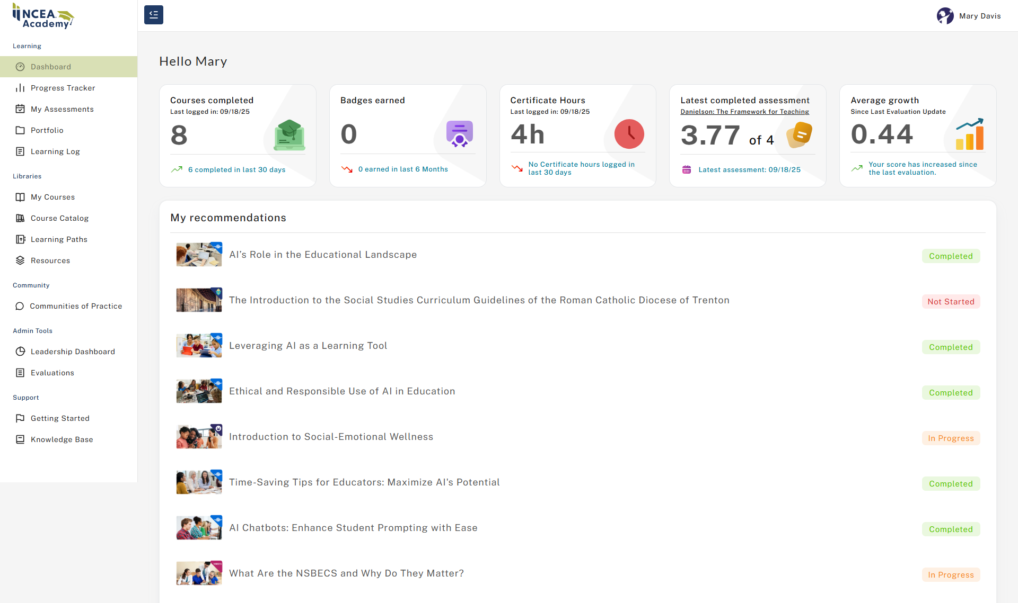Screen dimensions: 1018x603
Task: Click the Leadership Dashboard pie chart icon
Action: tap(20, 352)
